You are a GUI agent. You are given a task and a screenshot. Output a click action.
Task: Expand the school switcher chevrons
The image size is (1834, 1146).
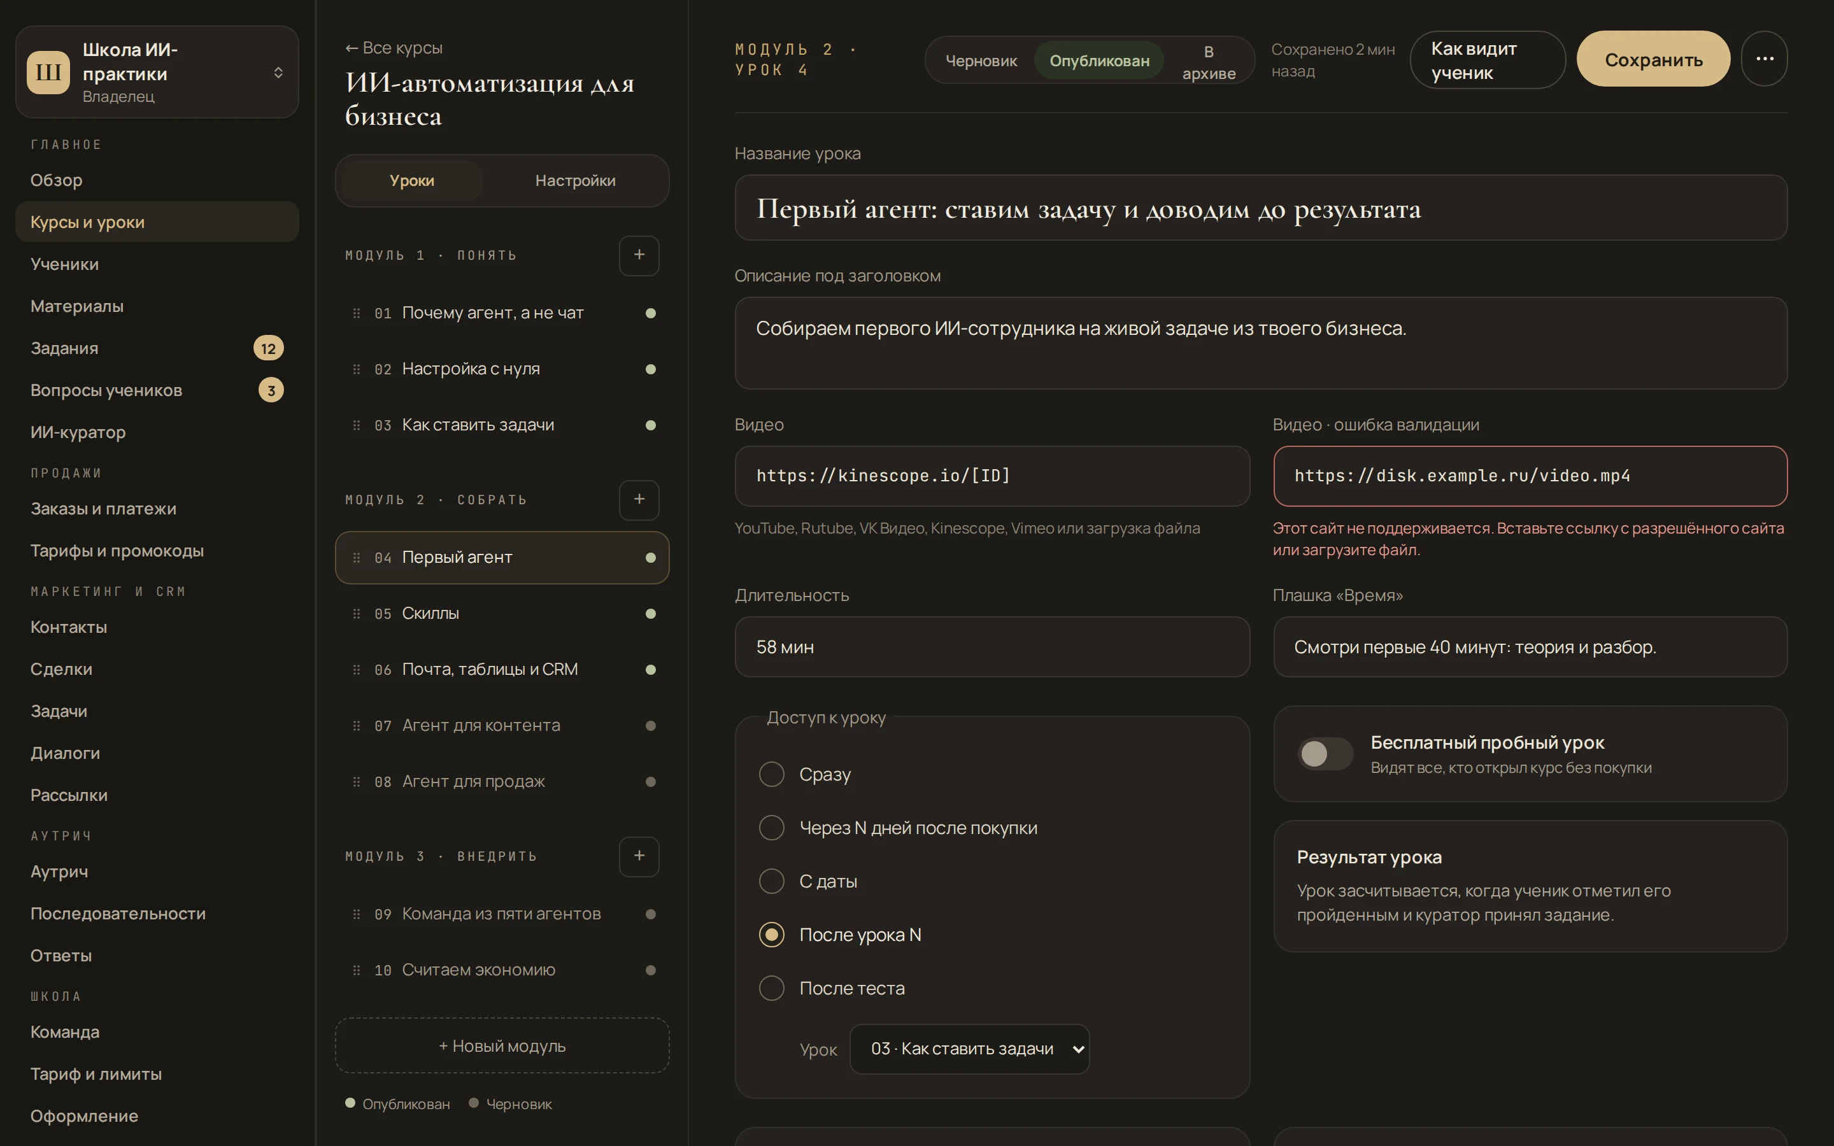tap(278, 72)
